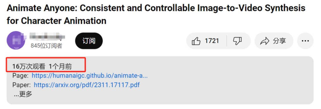321x109 pixels.
Task: Click the 845位订阅者 subscriber count
Action: [46, 46]
